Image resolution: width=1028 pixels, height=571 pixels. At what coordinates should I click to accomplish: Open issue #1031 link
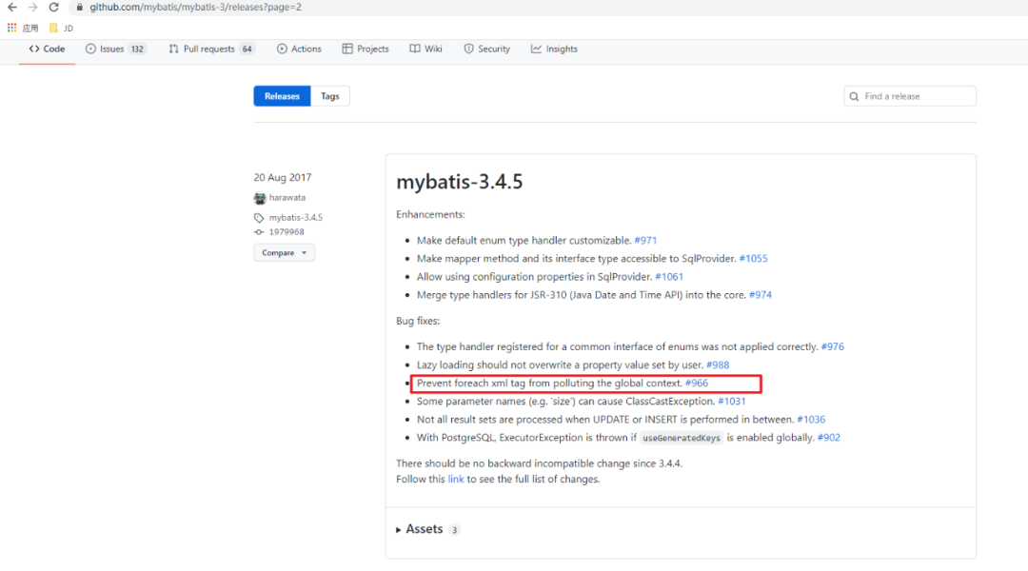click(732, 402)
